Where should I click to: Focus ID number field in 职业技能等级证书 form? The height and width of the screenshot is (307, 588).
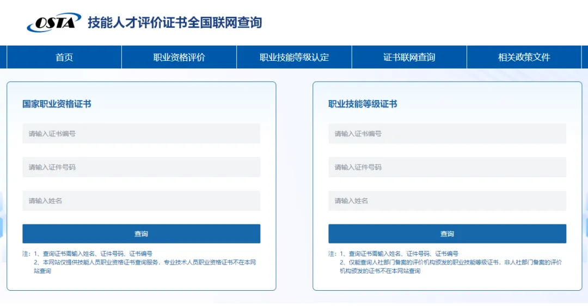click(x=447, y=167)
